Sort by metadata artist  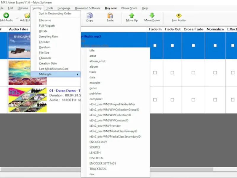pyautogui.click(x=115, y=56)
